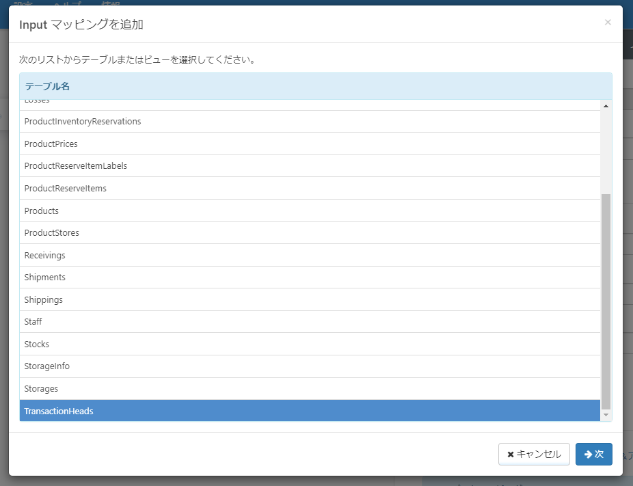This screenshot has height=486, width=633.
Task: Click the キャンセル cancel button
Action: pos(534,454)
